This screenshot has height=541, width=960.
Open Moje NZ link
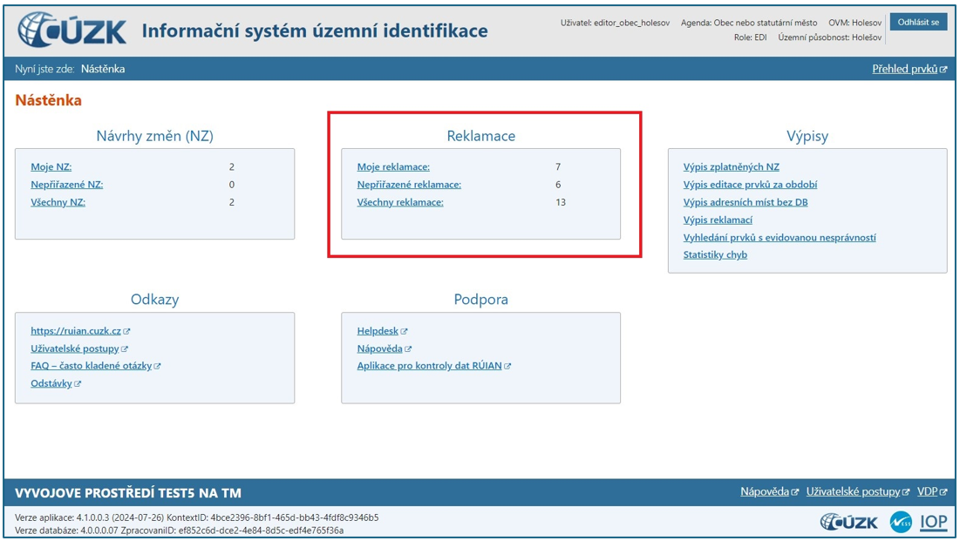[x=51, y=167]
